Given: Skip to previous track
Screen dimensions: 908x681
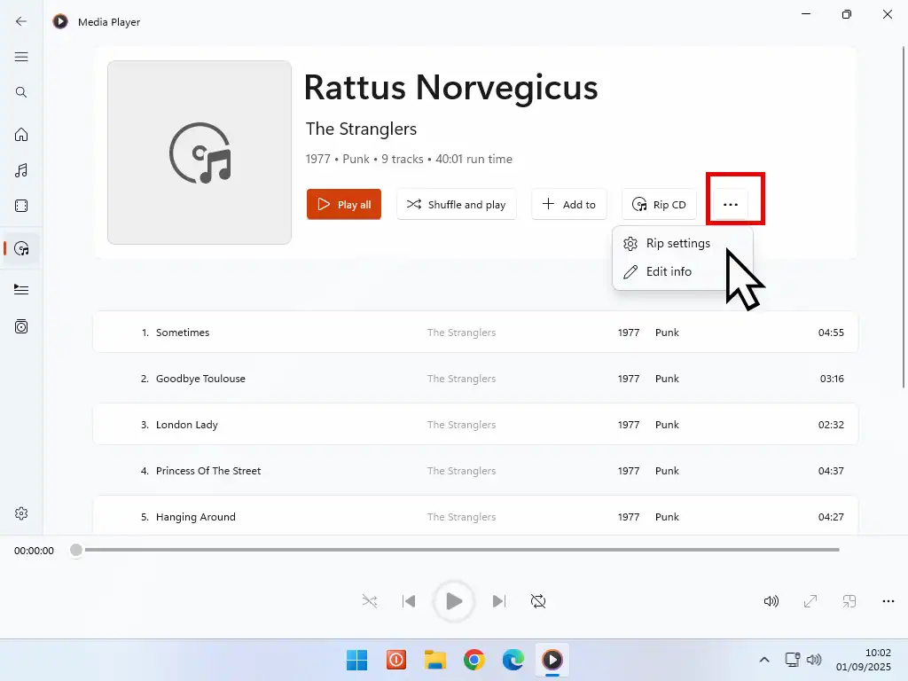Looking at the screenshot, I should [409, 601].
